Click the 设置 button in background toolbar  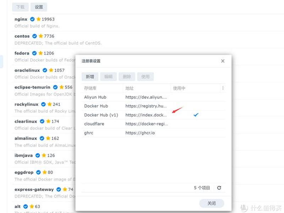point(39,7)
